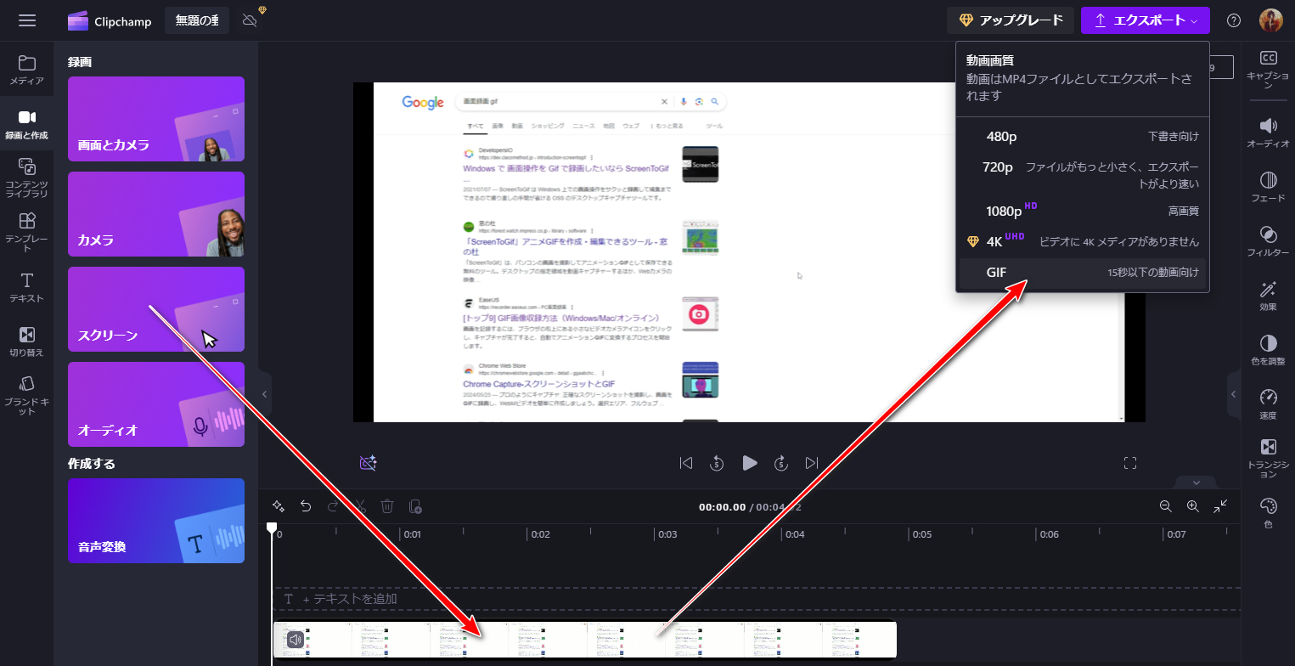The height and width of the screenshot is (666, 1295).
Task: Fit timeline to screen
Action: (1220, 506)
